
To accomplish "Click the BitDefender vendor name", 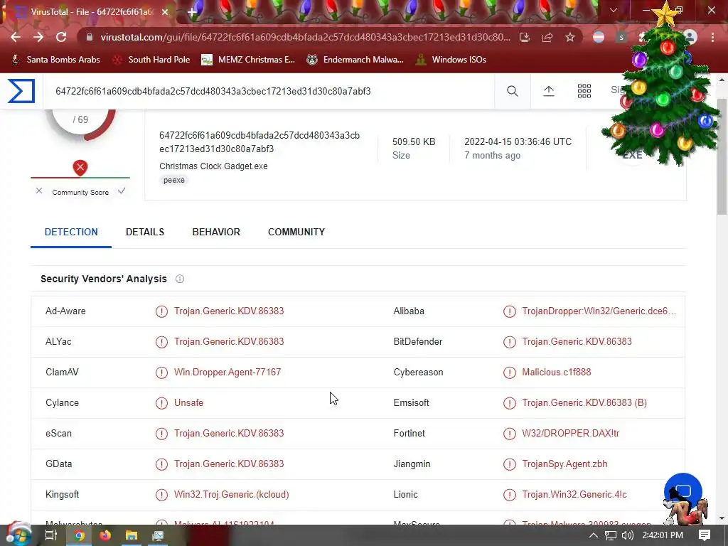I will 418,342.
